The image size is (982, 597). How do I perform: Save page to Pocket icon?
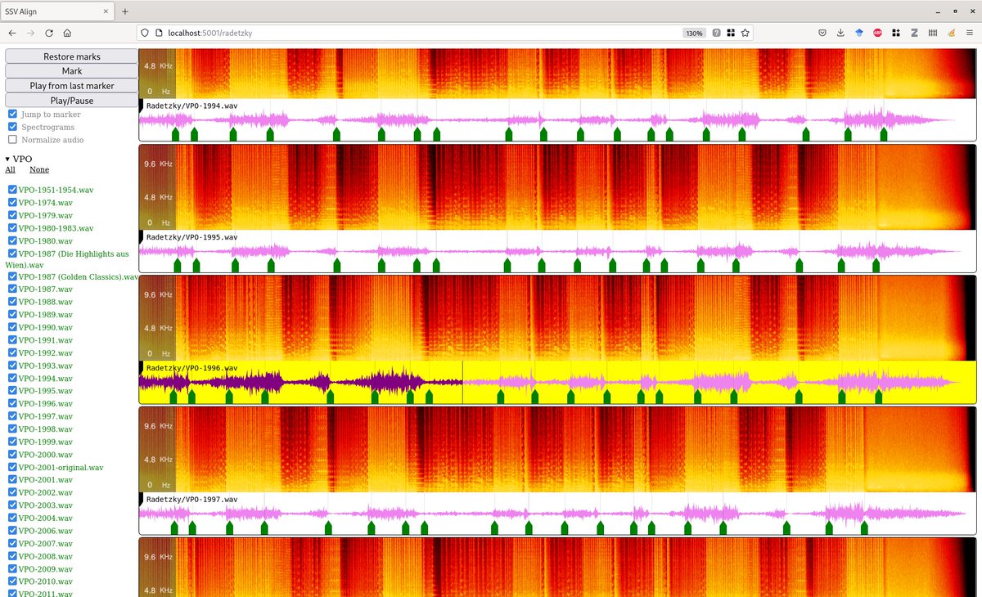point(822,33)
